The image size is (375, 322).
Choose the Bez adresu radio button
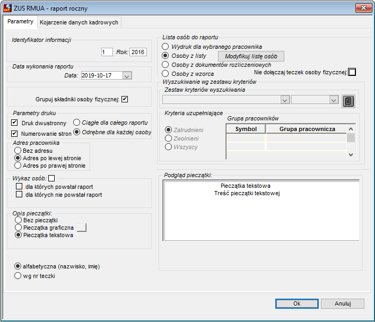click(x=18, y=151)
